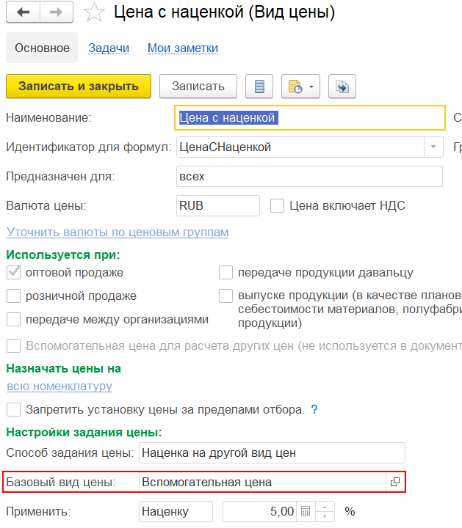
Task: Enable Запретить установку цены за пределами отбора
Action: 13,409
